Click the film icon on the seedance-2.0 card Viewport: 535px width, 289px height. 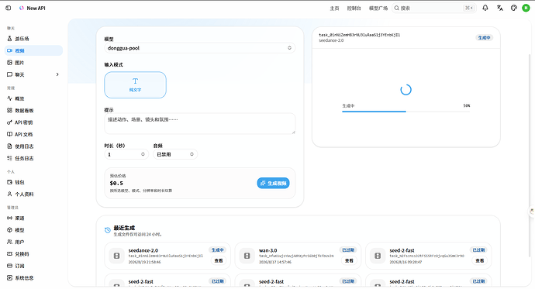116,256
